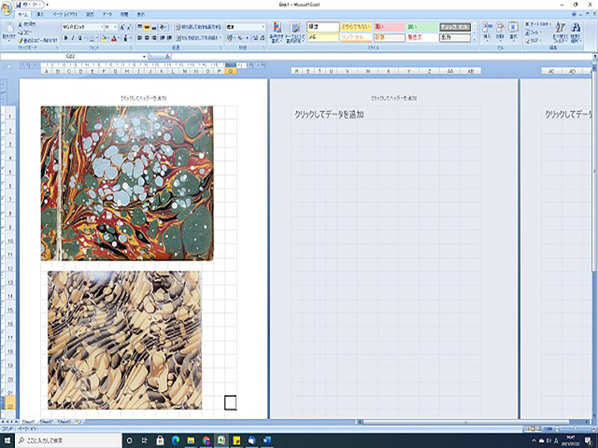Decrease font size with small A
Viewport: 598px width, 448px height.
coord(129,27)
